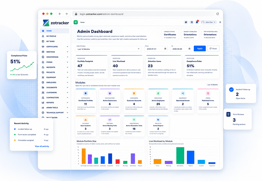Open the Busiest Workload Orientations summary card
The width and height of the screenshot is (262, 181).
[190, 35]
